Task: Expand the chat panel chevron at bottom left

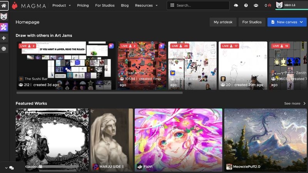Action: pyautogui.click(x=6, y=168)
